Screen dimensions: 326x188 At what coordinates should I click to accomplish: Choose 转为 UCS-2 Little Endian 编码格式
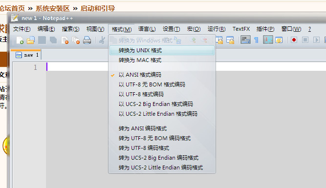[x=162, y=167]
